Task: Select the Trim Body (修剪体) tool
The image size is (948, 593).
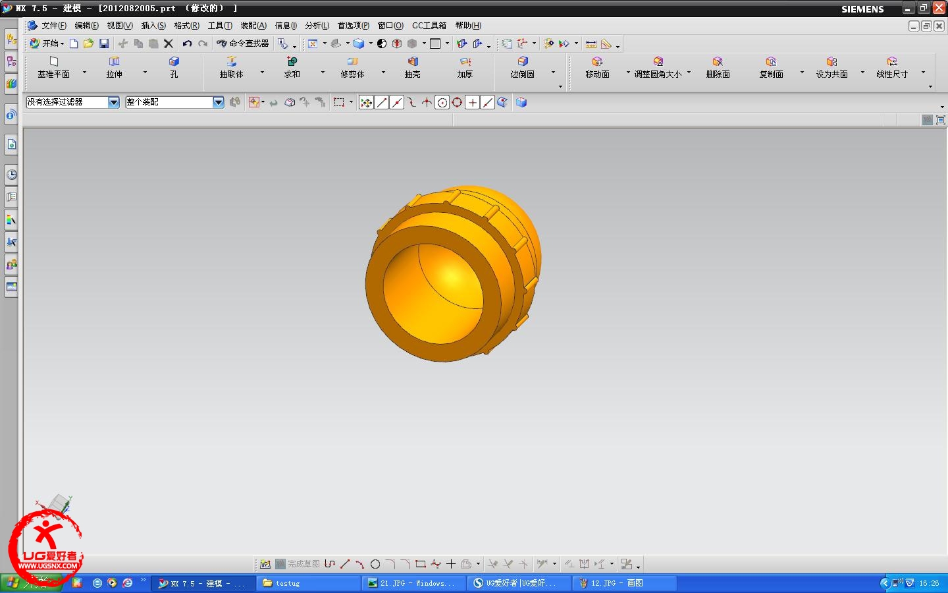Action: [x=353, y=68]
